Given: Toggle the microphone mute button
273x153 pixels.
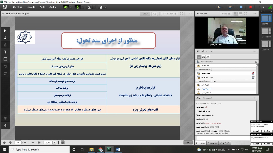Looking at the screenshot, I should (x=78, y=7).
